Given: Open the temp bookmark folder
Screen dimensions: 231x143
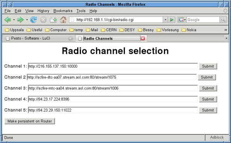Looking at the screenshot, I should (76, 30).
